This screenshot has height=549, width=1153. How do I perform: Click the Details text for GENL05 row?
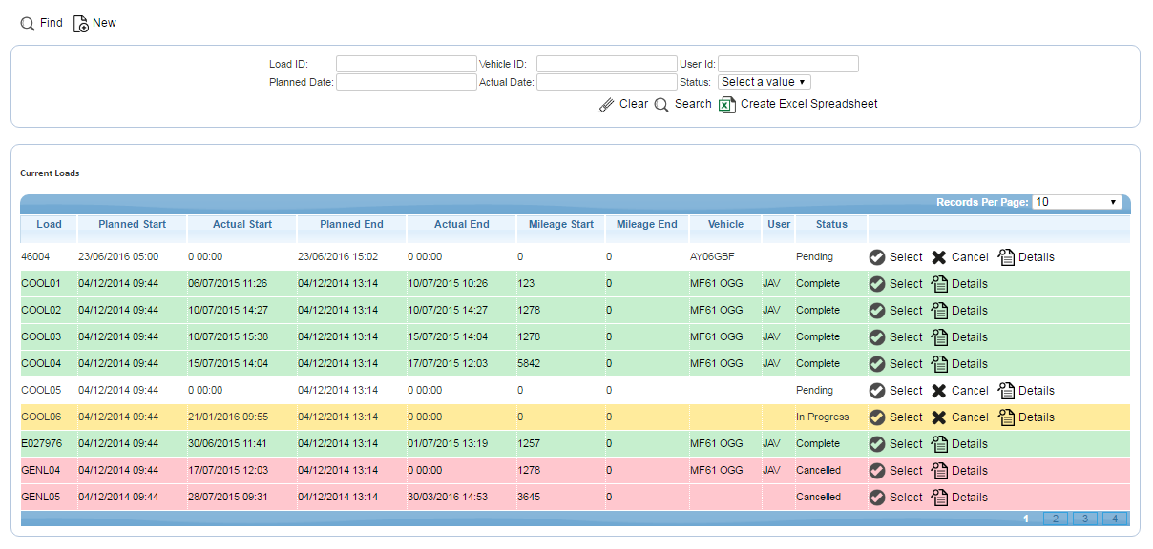[x=970, y=498]
